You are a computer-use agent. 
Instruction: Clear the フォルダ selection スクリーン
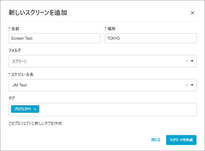pyautogui.click(x=187, y=61)
